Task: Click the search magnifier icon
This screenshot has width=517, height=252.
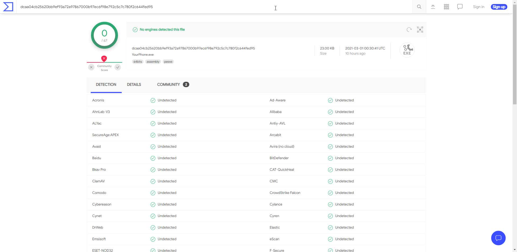Action: pos(419,7)
